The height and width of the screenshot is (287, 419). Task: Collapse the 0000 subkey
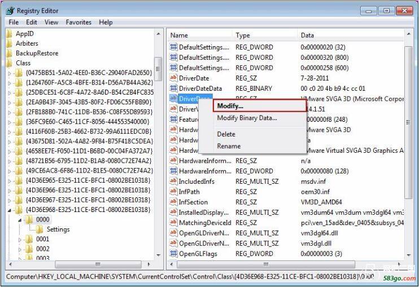click(20, 220)
